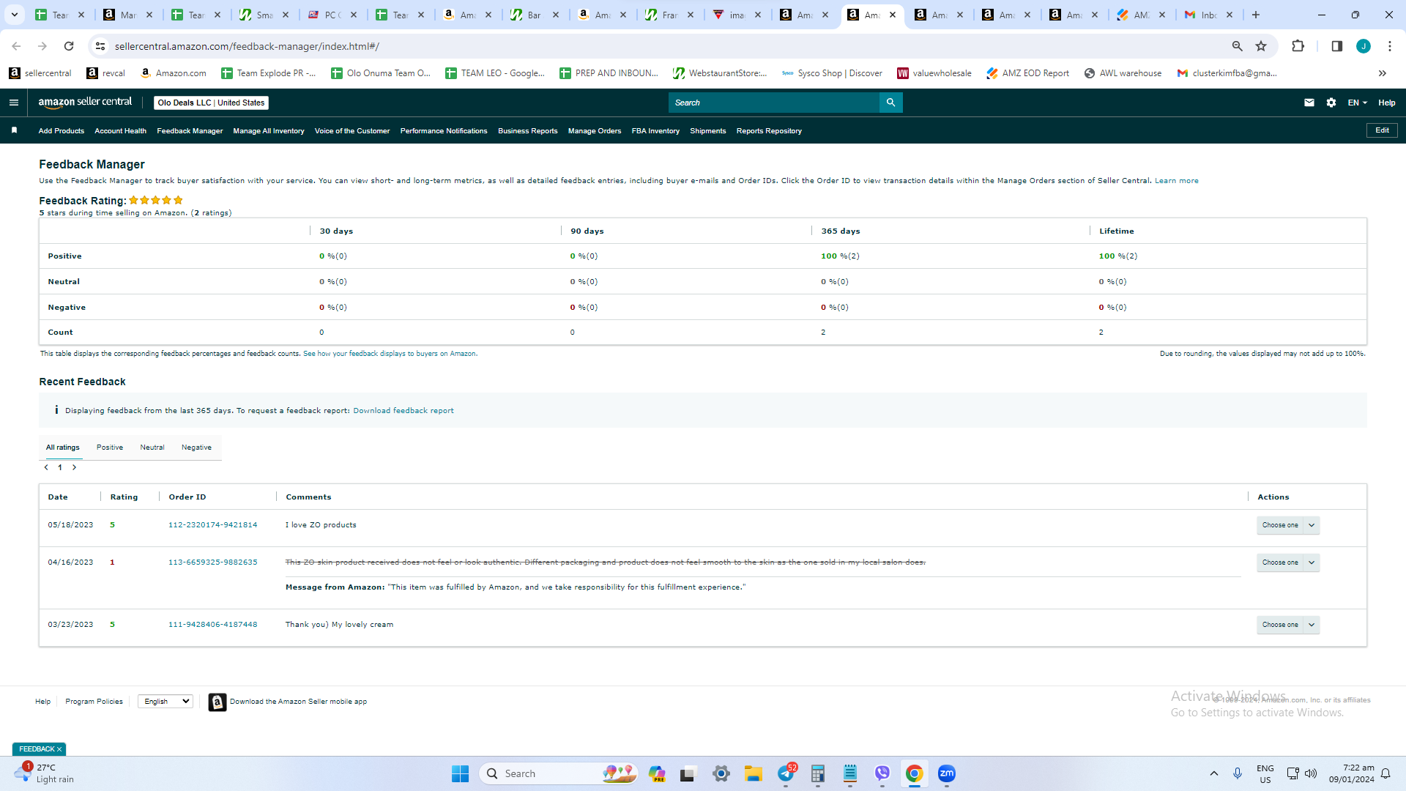Image resolution: width=1406 pixels, height=791 pixels.
Task: Open Viber from the taskbar
Action: [x=882, y=773]
